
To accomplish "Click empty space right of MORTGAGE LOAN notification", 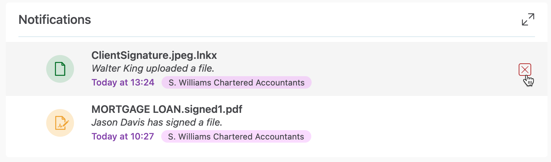I will [x=417, y=123].
